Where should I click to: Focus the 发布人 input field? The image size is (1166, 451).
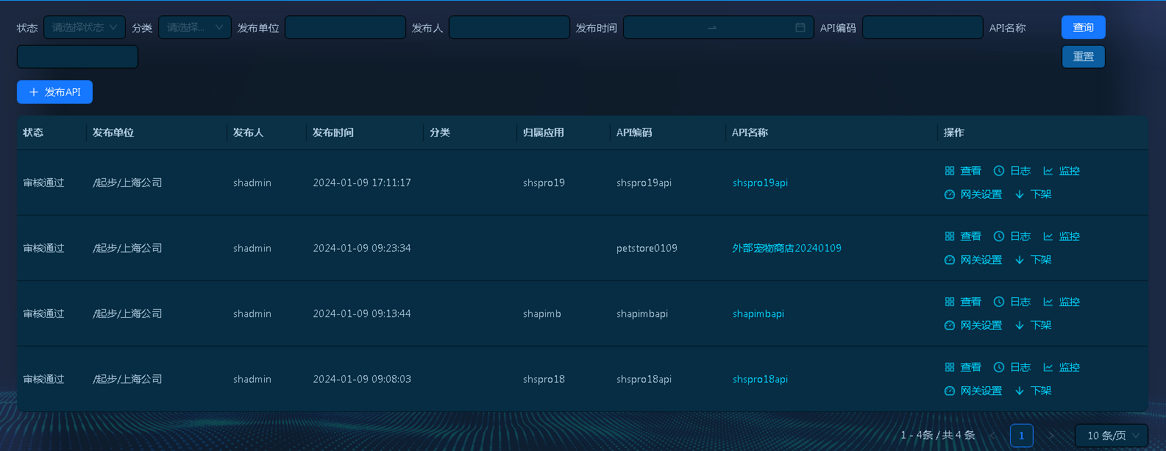point(509,27)
